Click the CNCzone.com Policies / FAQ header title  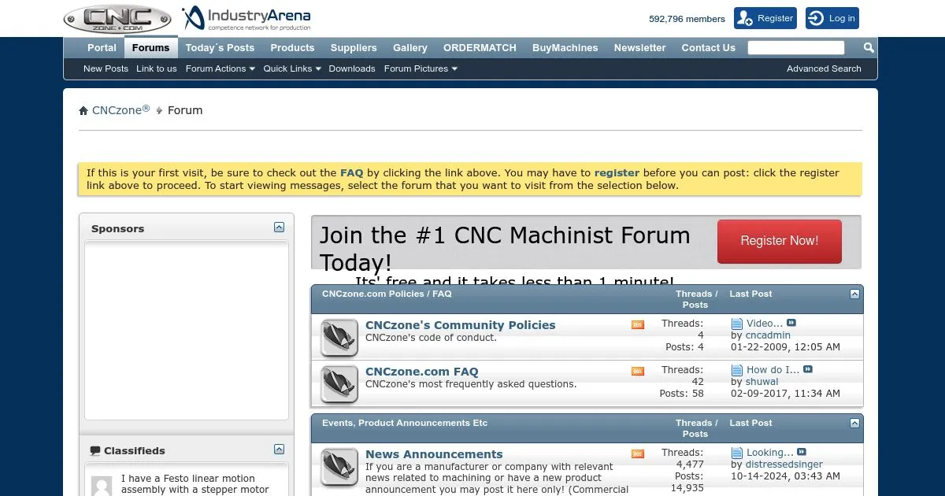tap(387, 294)
